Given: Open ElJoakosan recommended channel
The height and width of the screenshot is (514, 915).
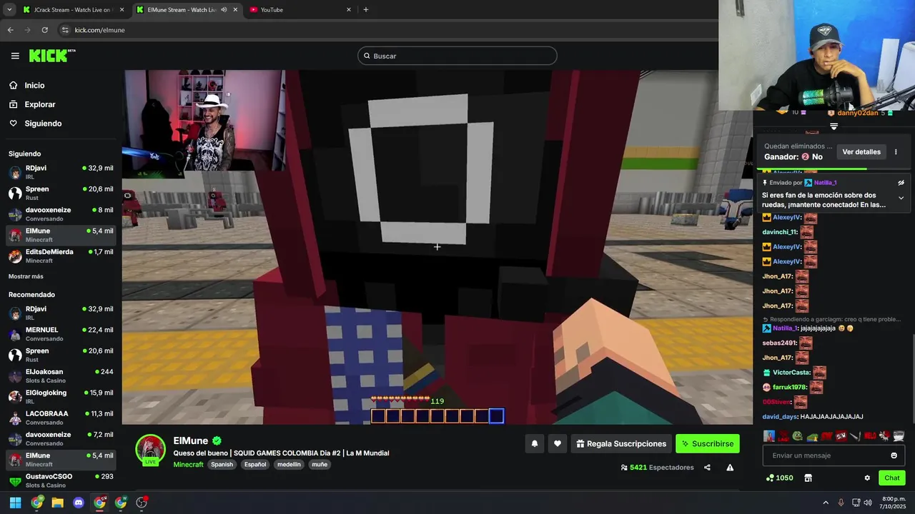Looking at the screenshot, I should point(61,376).
